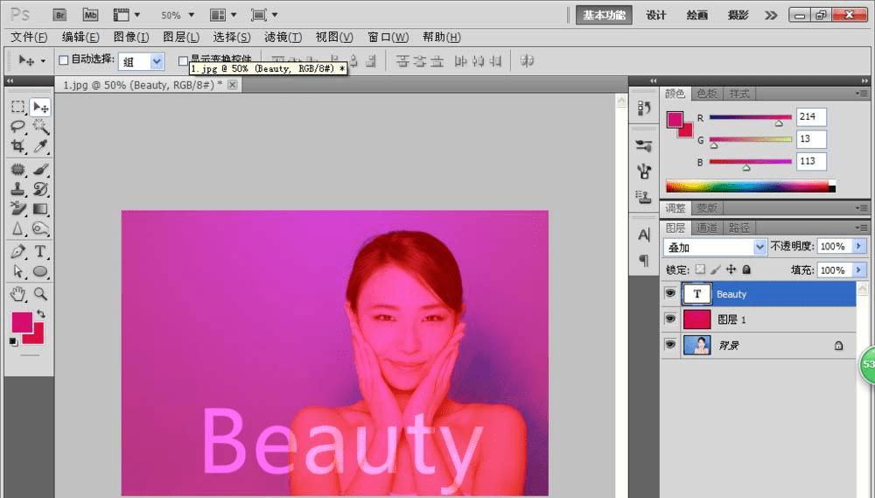Viewport: 875px width, 498px height.
Task: Click the 基本功能 workspace button
Action: (x=605, y=15)
